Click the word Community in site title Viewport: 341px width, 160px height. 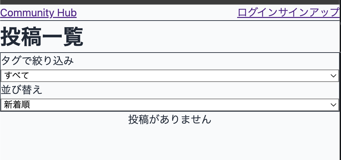(27, 13)
